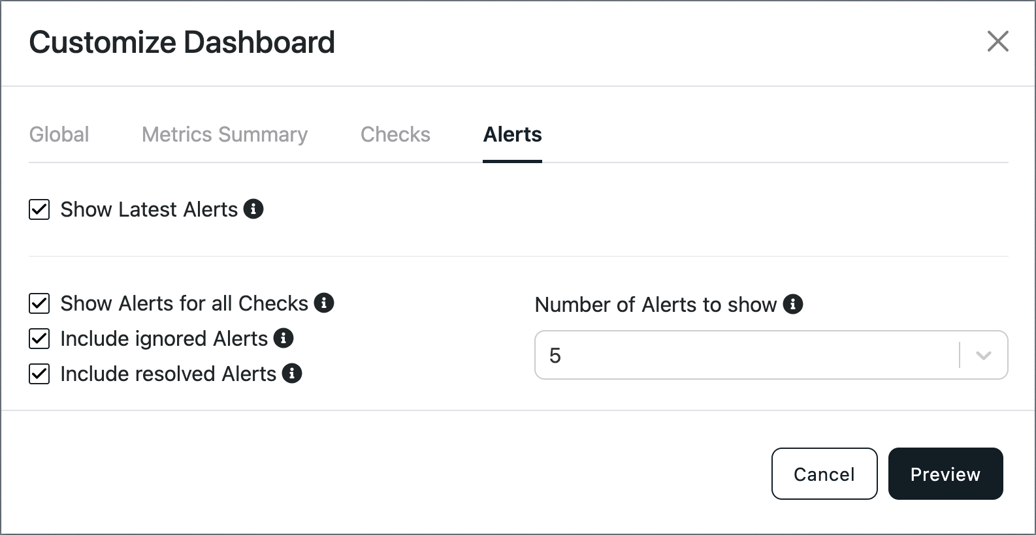Go to the Checks tab
This screenshot has height=535, width=1036.
point(395,134)
